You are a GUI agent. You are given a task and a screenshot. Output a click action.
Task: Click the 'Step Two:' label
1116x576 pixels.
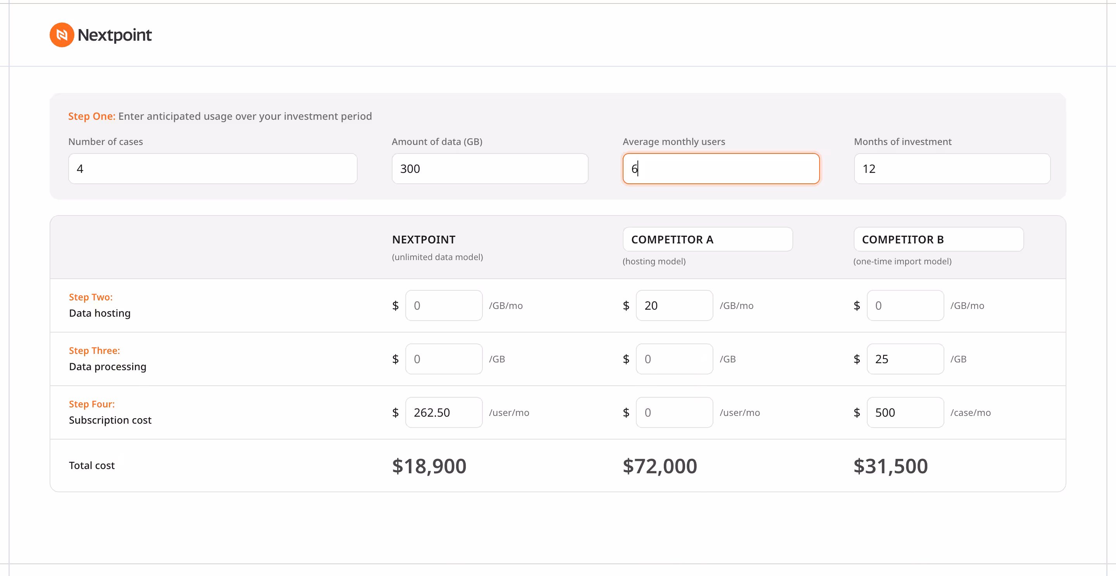point(91,297)
